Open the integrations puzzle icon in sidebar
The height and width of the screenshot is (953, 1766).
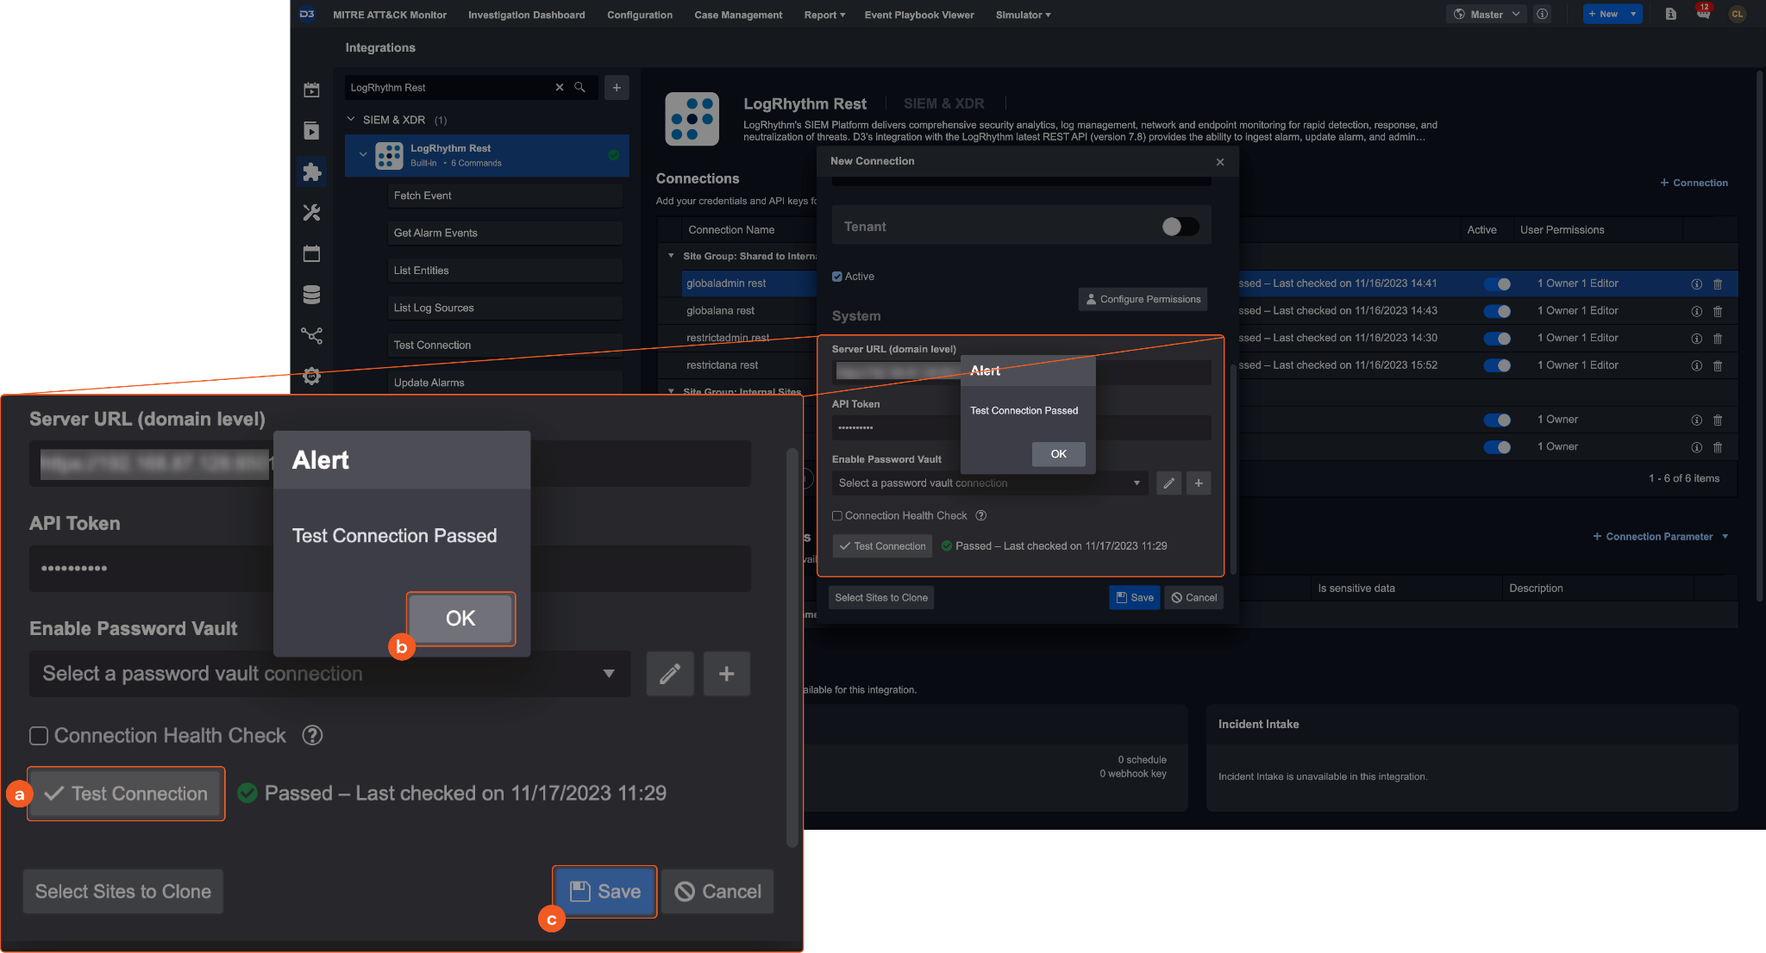coord(311,171)
